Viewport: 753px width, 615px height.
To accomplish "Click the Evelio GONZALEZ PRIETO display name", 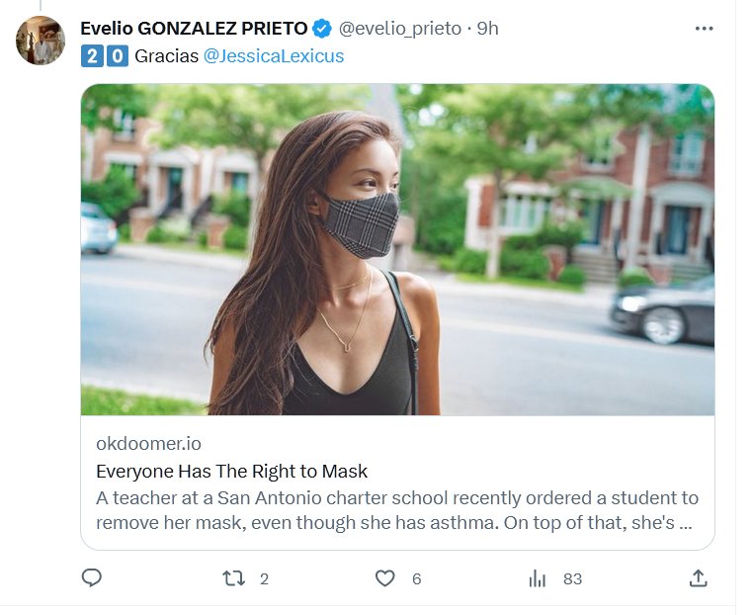I will click(x=194, y=29).
